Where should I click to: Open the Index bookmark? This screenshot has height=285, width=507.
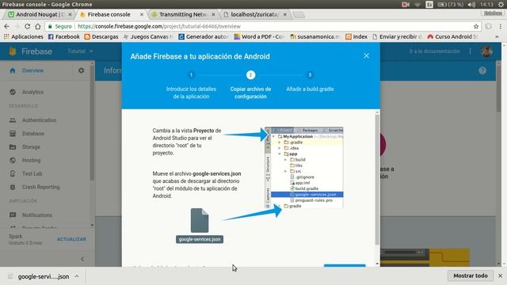point(356,37)
